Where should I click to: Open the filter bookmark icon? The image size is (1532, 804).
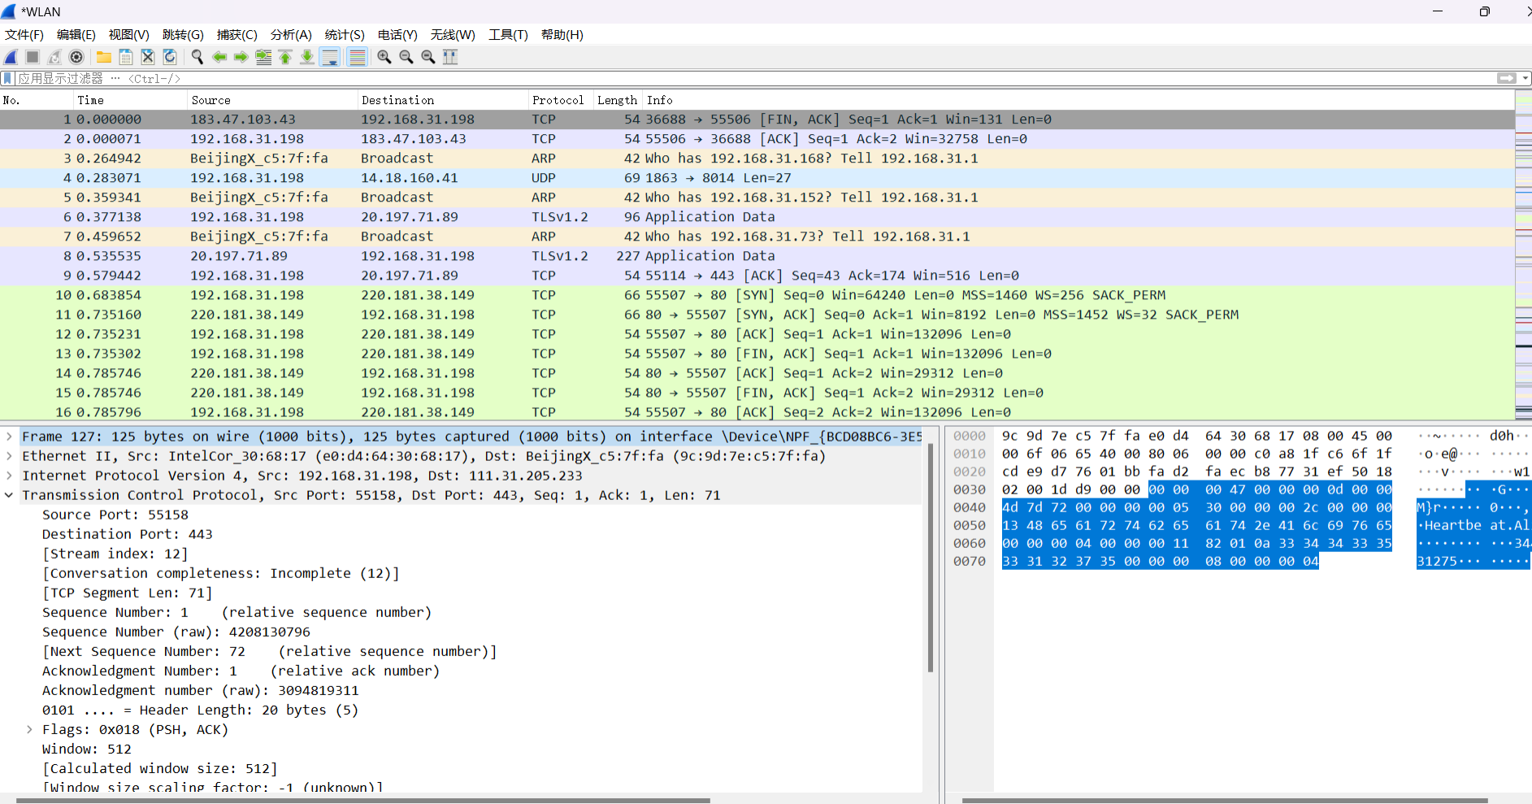(8, 78)
